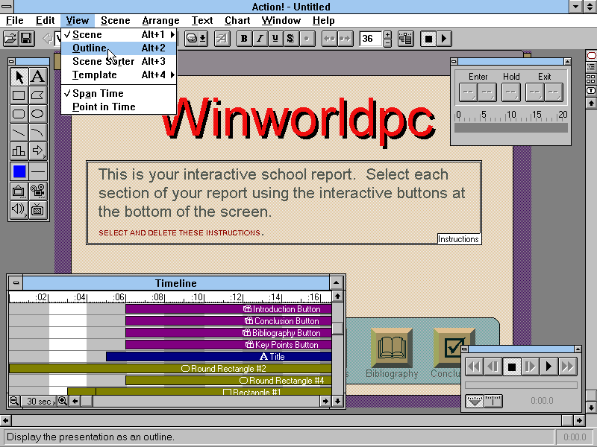
Task: Open the 30 sec timeline scale dropdown
Action: pos(39,401)
